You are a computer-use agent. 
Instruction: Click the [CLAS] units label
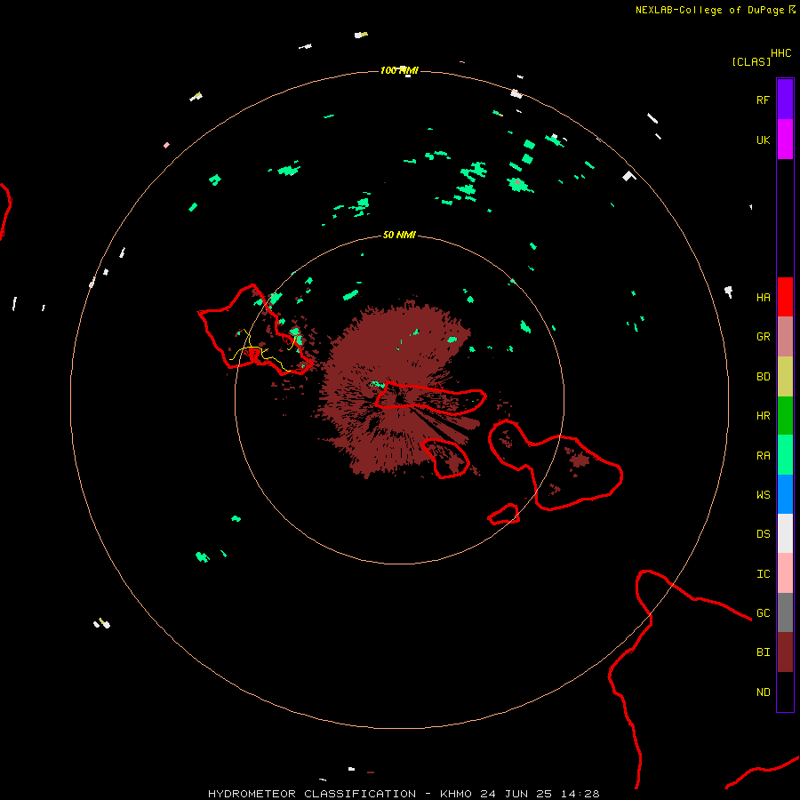point(751,61)
